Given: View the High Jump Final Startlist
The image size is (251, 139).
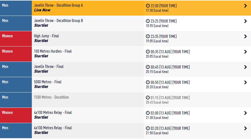Looking at the screenshot, I should (41, 41).
